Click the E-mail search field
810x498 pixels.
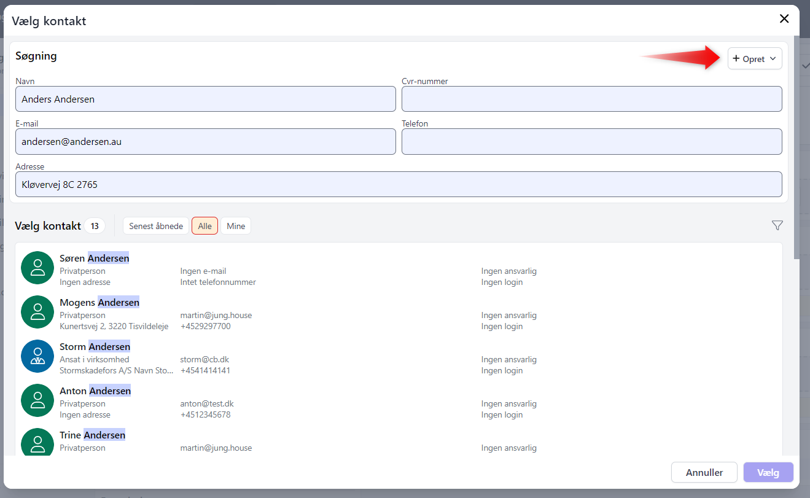205,142
